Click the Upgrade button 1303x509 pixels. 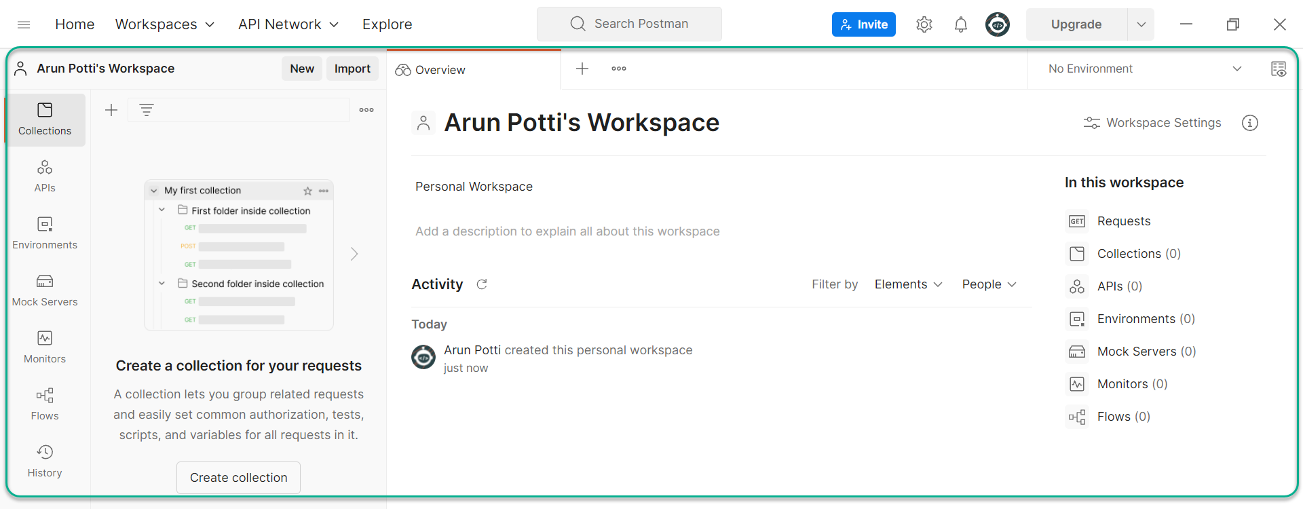(x=1076, y=24)
